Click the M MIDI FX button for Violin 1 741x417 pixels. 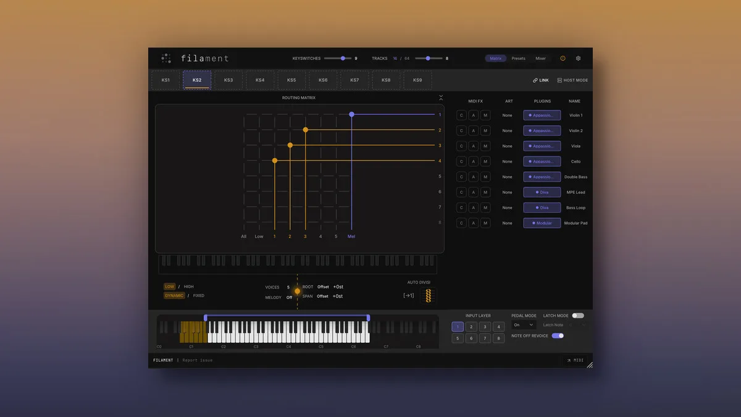tap(485, 115)
